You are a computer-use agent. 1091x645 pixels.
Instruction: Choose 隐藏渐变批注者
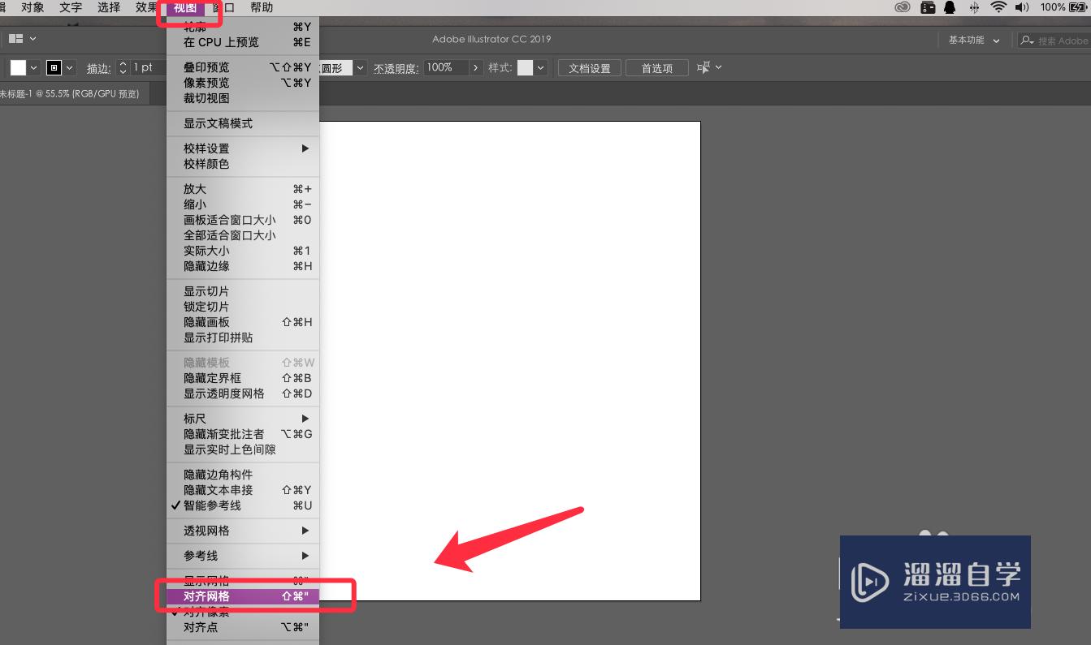tap(243, 434)
